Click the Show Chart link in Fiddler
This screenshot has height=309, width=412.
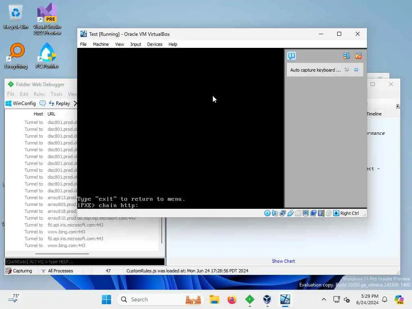pos(283,261)
